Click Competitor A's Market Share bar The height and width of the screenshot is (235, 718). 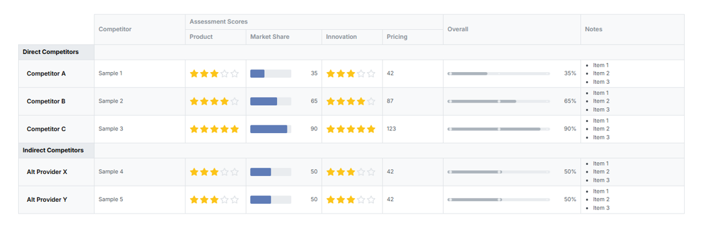pyautogui.click(x=271, y=73)
